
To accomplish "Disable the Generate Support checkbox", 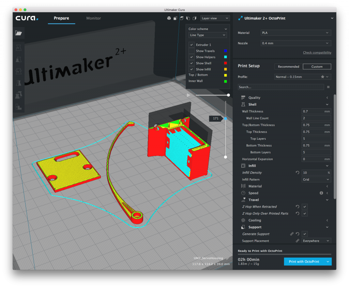I will point(305,234).
